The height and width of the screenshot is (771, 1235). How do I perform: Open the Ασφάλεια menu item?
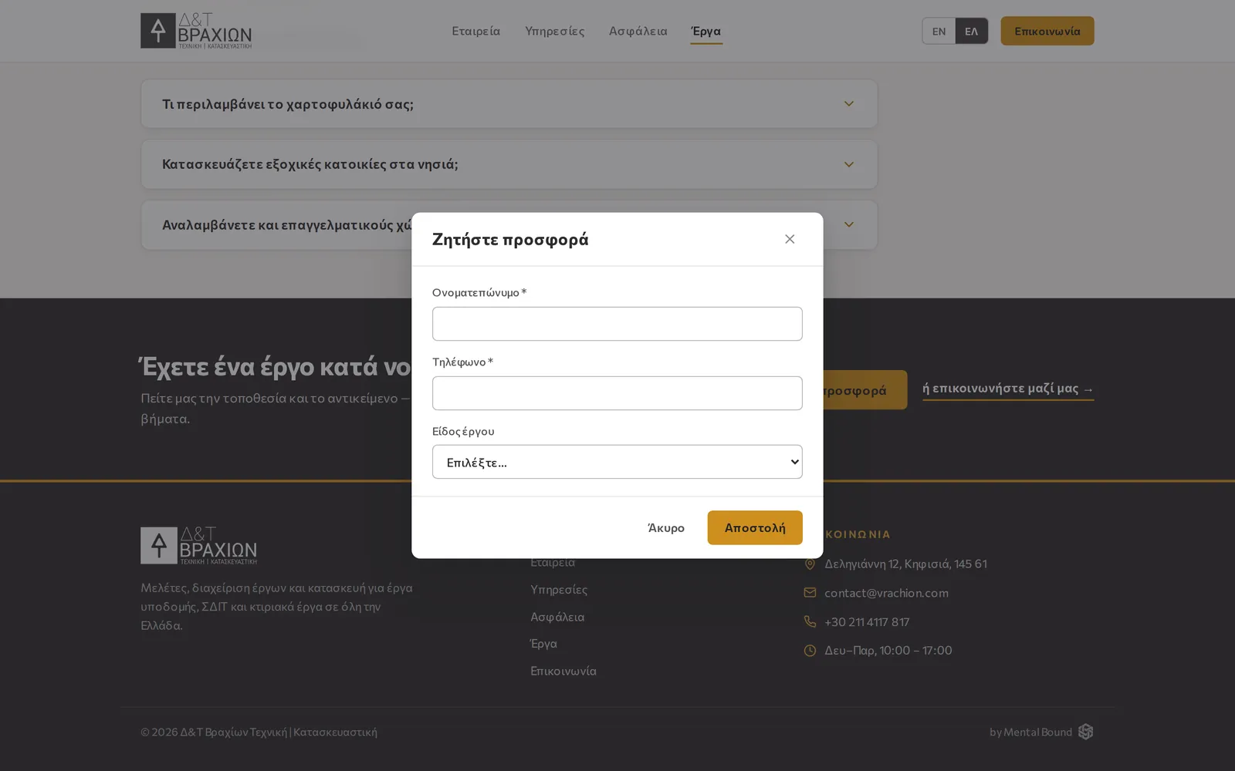coord(638,31)
